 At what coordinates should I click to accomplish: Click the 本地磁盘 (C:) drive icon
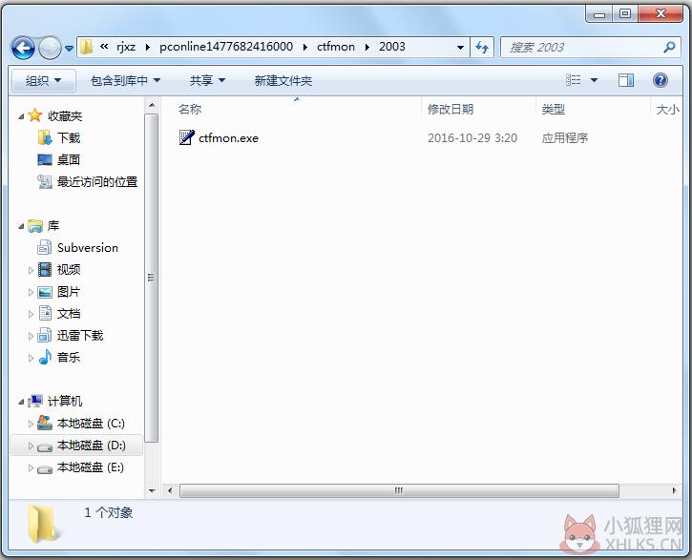(45, 423)
